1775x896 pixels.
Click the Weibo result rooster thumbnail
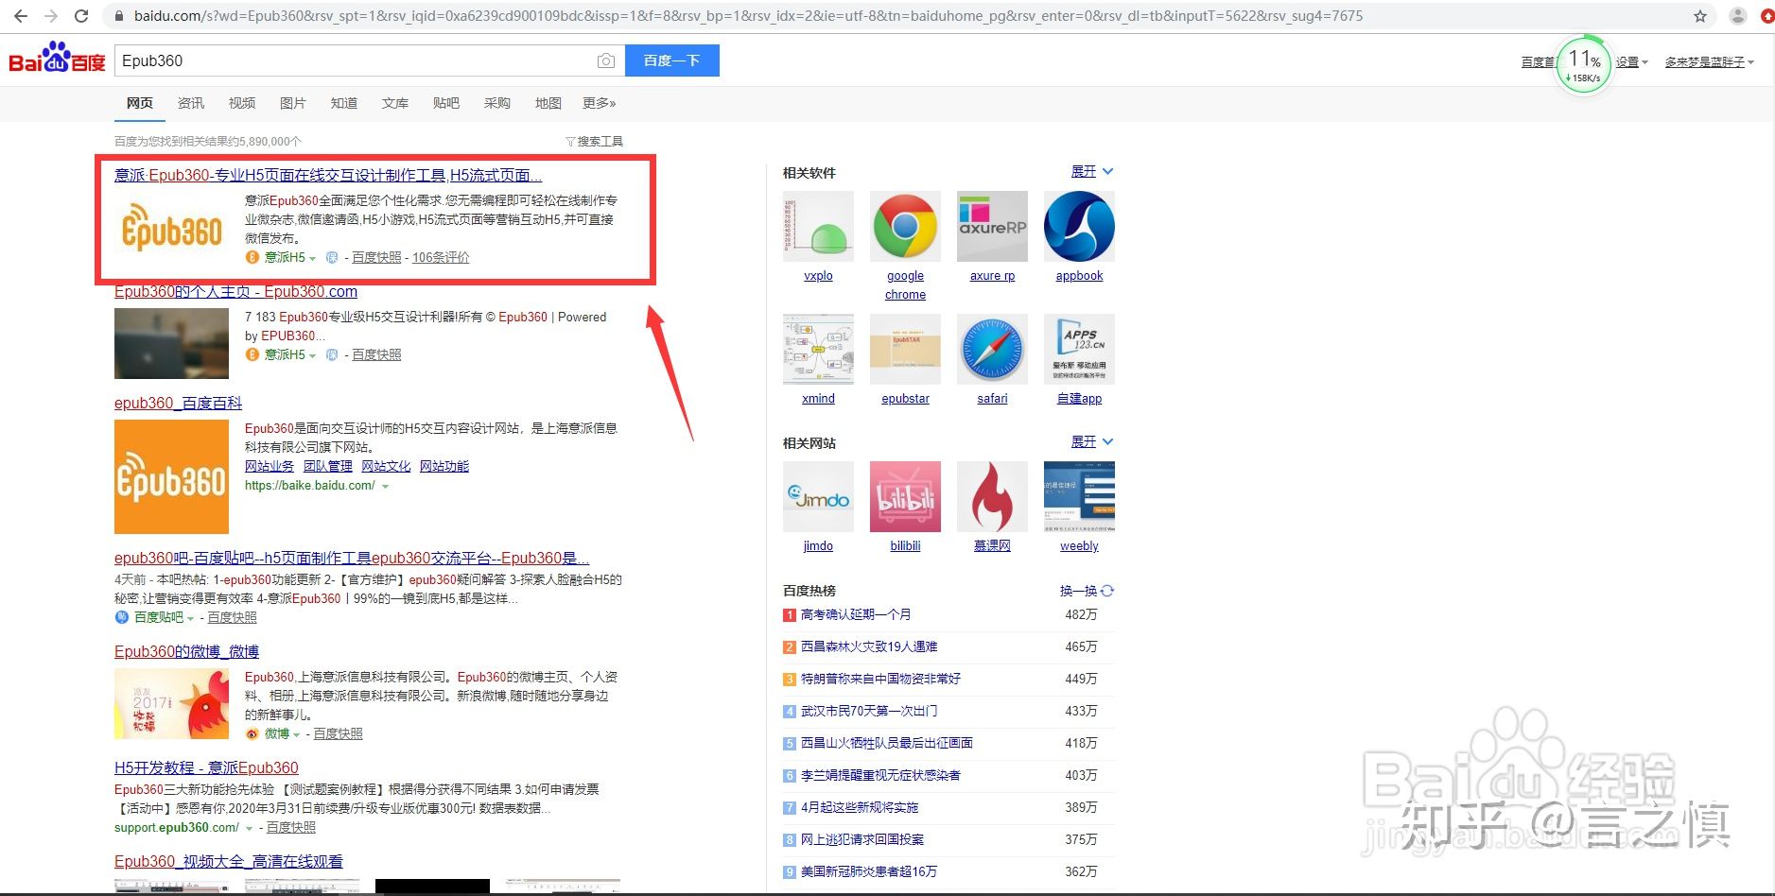coord(171,703)
